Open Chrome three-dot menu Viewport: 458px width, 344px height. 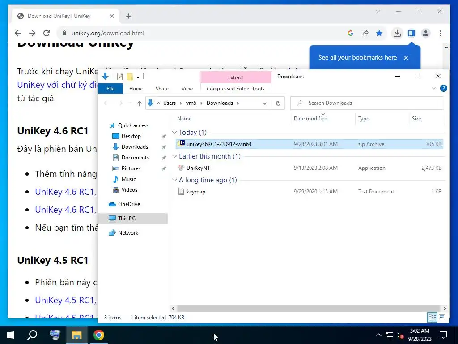440,33
